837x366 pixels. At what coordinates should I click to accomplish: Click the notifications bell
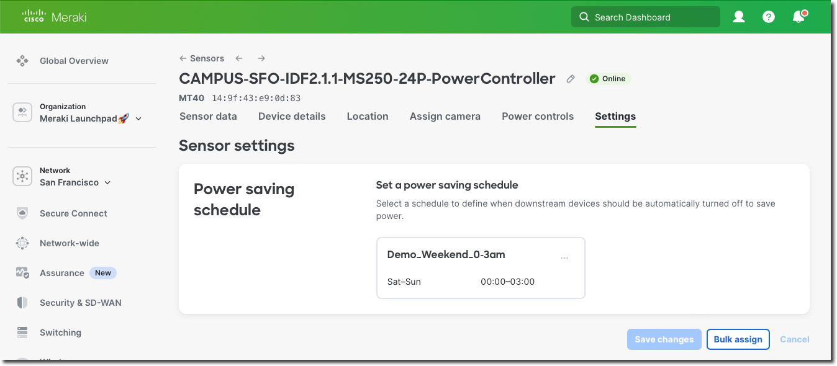click(x=799, y=17)
